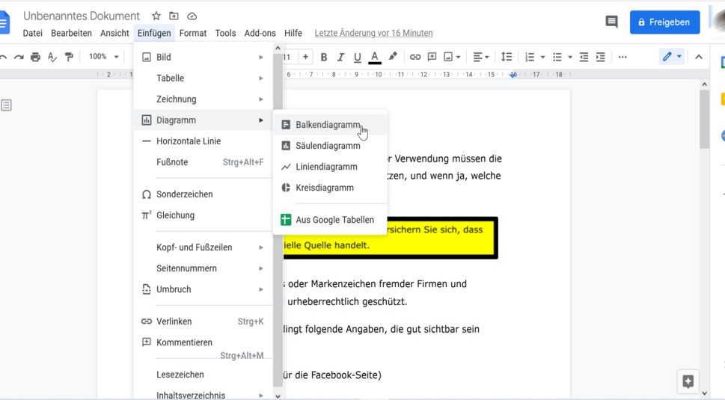Click the increase indent icon
This screenshot has height=400, width=725.
tap(600, 57)
